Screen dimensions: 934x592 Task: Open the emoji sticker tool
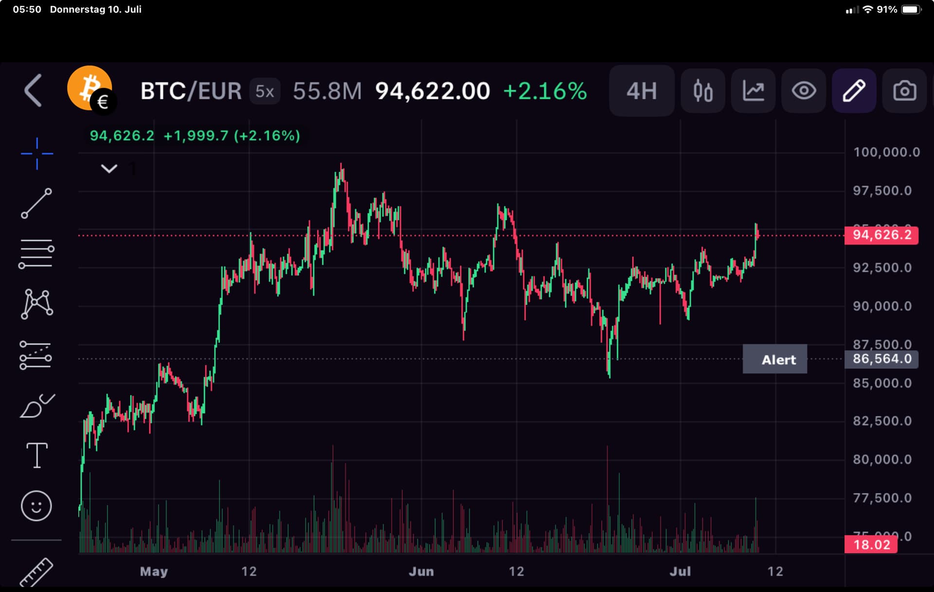(36, 506)
